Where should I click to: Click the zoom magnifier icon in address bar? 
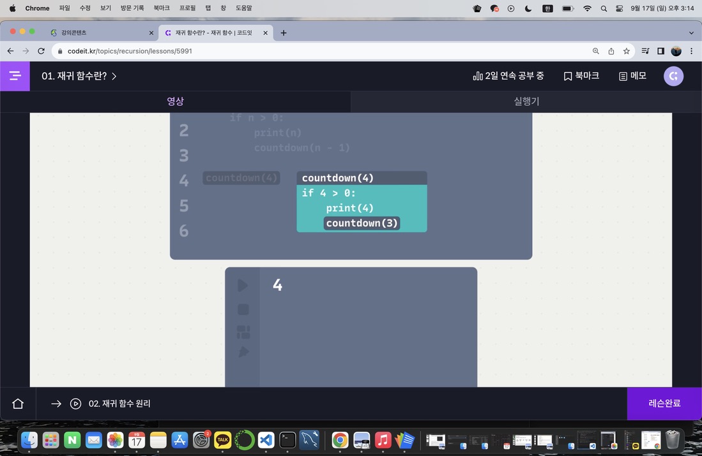tap(596, 51)
